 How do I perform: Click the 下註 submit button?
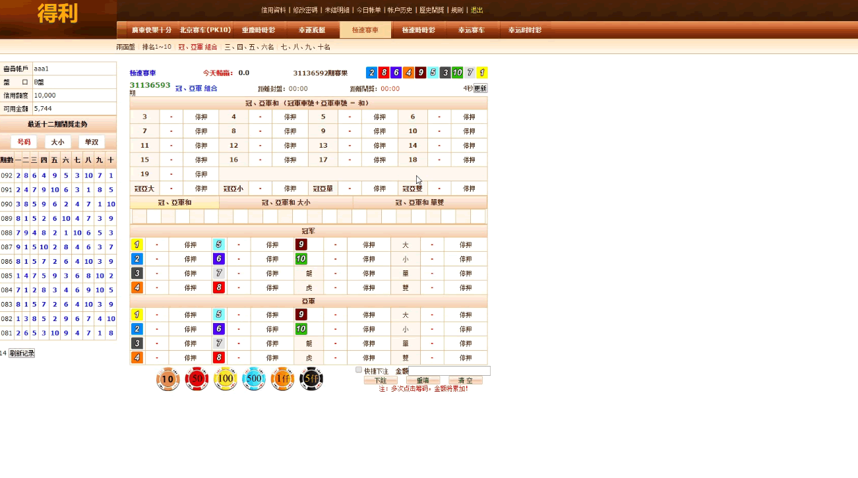tap(381, 380)
